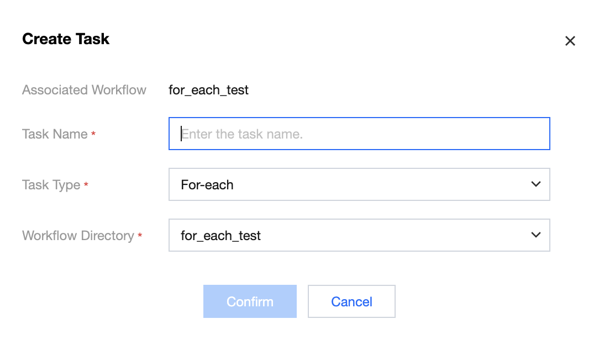
Task: Click the "Task Name" field label
Action: tap(55, 134)
